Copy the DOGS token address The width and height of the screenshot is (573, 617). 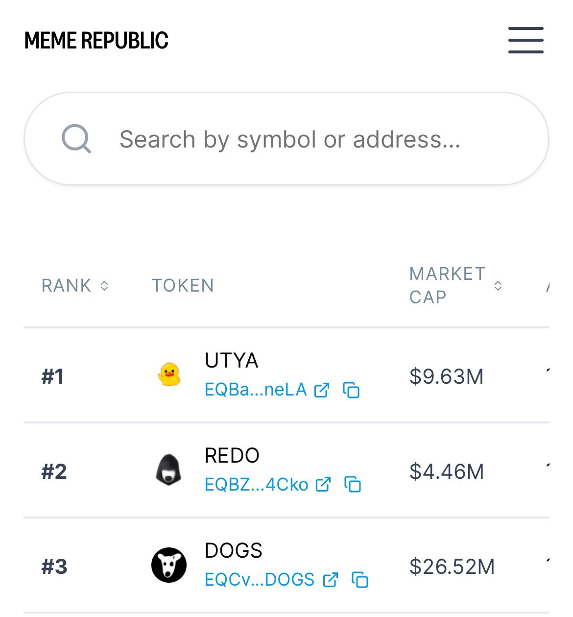[360, 580]
